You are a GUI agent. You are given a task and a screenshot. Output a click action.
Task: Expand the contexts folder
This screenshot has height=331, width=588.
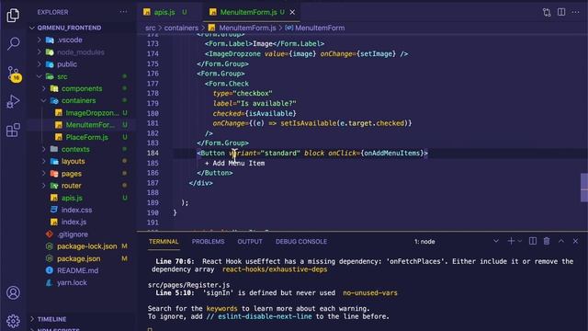coord(75,149)
